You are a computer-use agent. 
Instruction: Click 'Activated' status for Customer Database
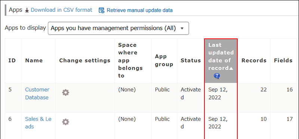(191, 94)
